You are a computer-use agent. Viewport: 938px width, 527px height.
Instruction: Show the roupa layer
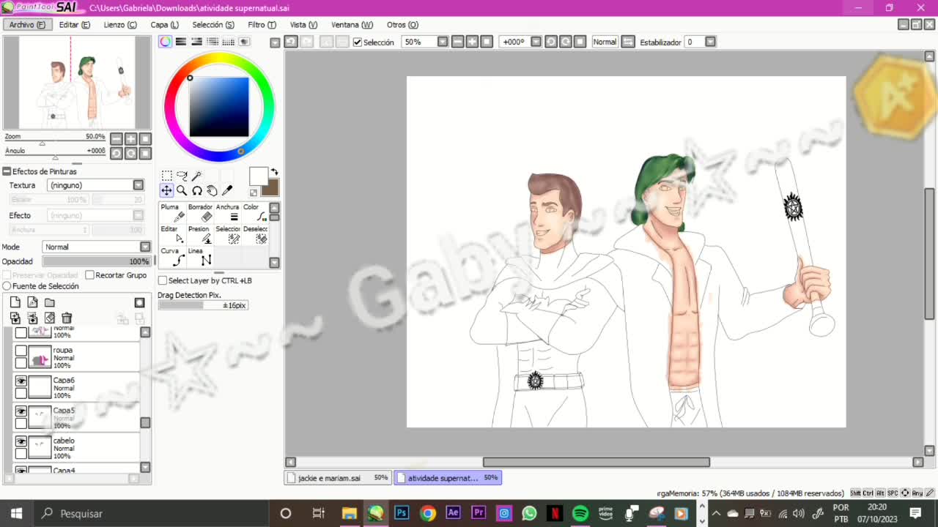pos(21,351)
